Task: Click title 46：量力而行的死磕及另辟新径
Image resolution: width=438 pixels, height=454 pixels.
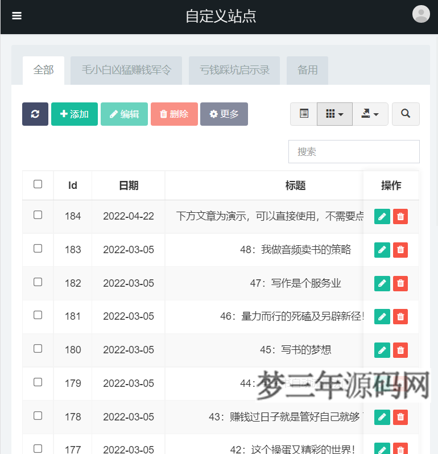Action: click(x=291, y=316)
